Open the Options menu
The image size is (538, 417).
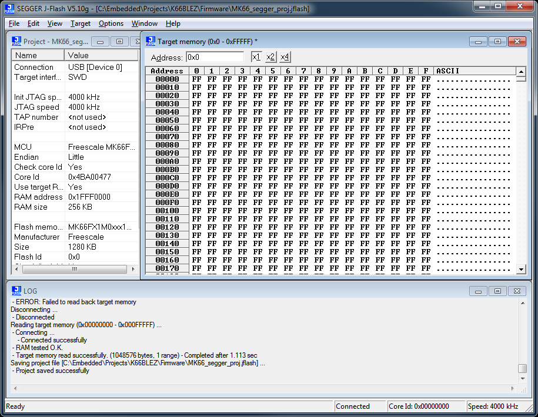[111, 23]
